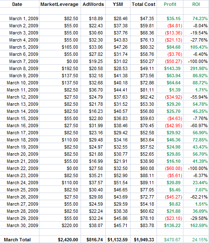Select the ROI column header
Image resolution: width=209 pixels, height=243 pixels.
pyautogui.click(x=196, y=4)
